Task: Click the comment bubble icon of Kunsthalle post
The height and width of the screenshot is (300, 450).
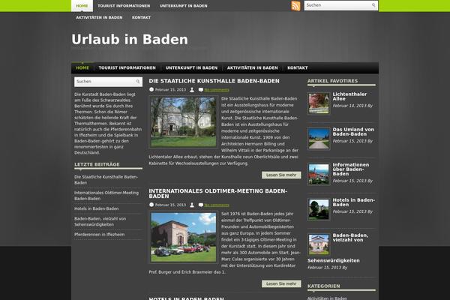Action: coord(200,90)
